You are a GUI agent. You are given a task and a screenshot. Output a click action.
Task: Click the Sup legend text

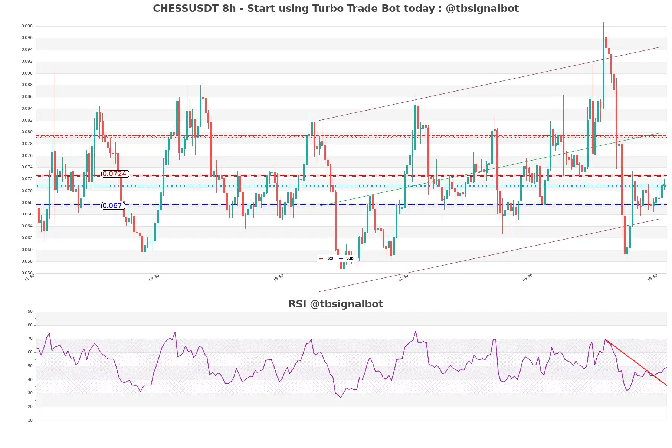350,258
